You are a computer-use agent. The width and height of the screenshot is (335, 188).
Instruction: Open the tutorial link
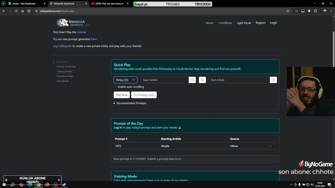(81, 32)
